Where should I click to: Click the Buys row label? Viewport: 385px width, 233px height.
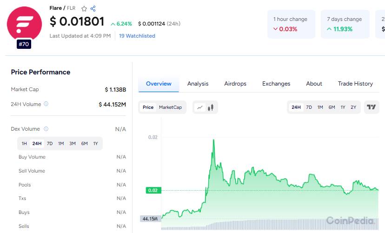point(24,212)
